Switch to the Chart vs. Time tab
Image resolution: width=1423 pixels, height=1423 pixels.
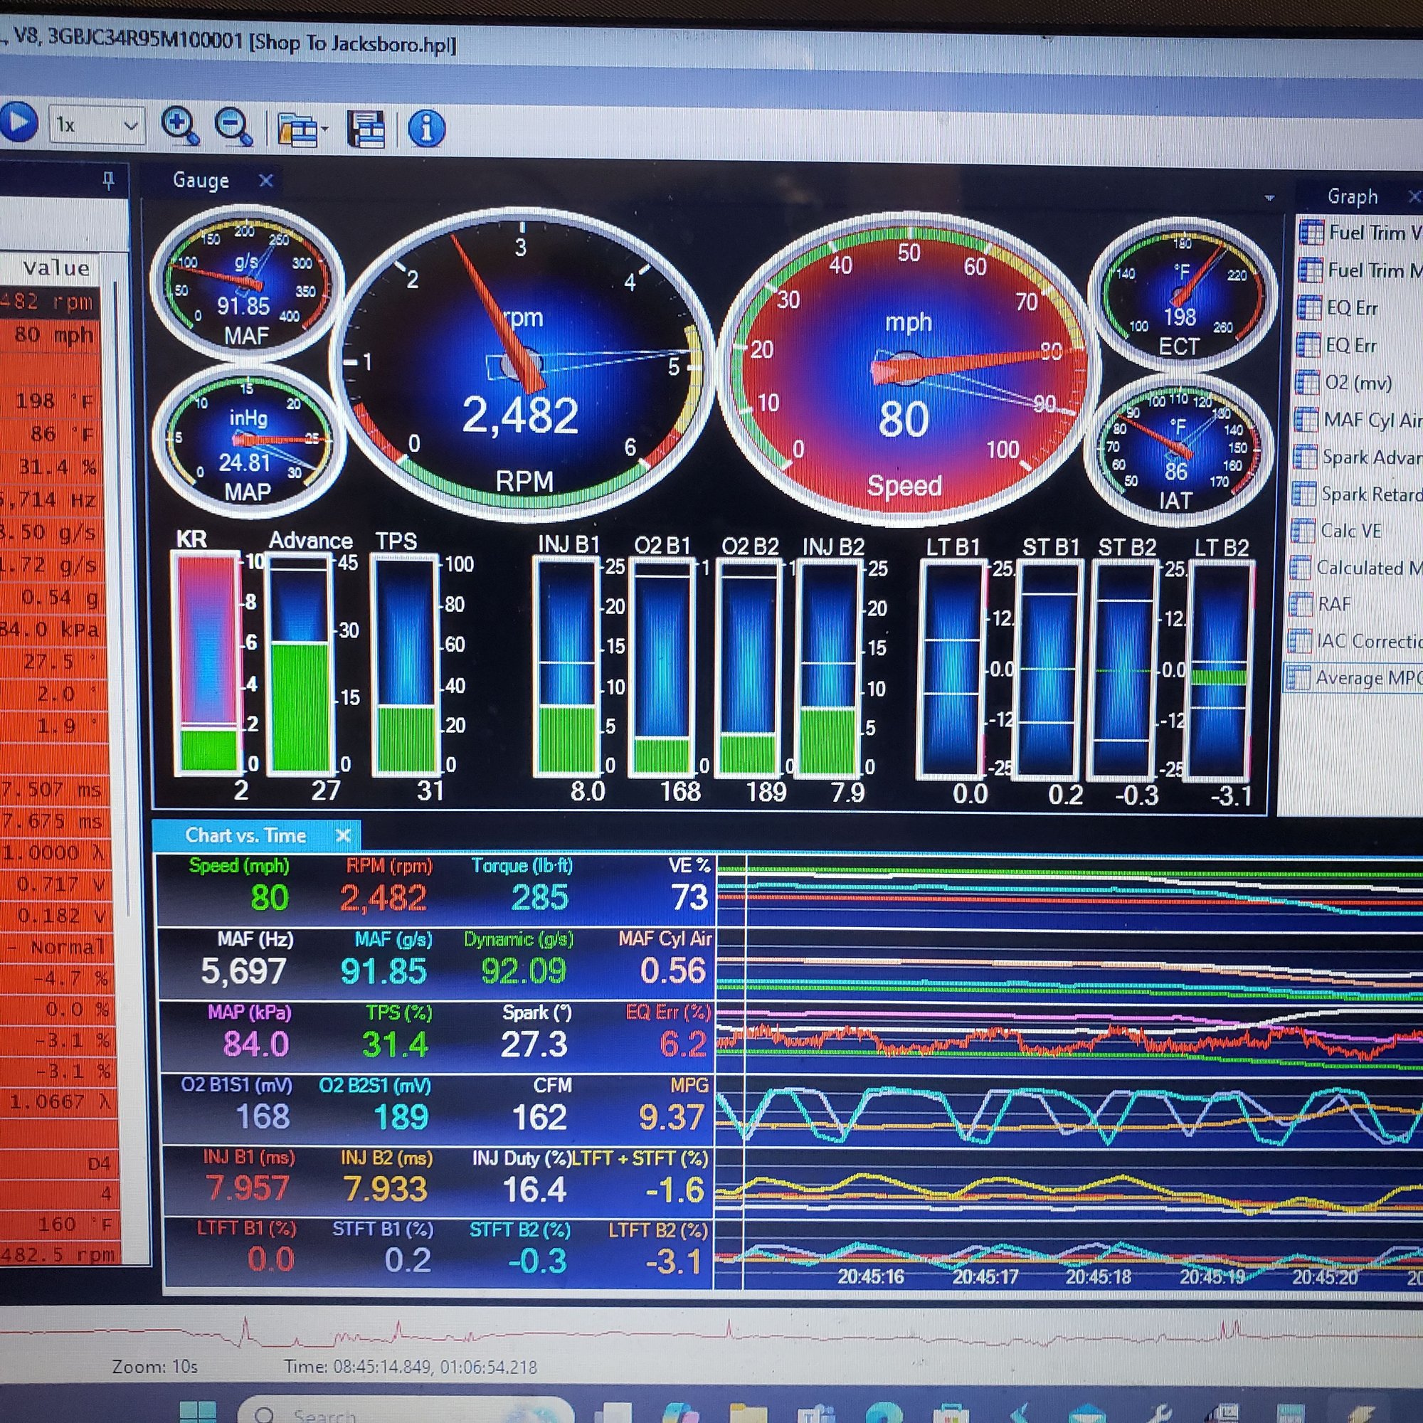coord(245,835)
